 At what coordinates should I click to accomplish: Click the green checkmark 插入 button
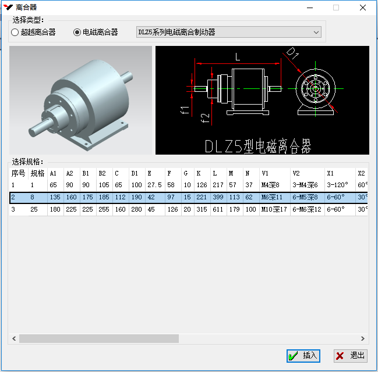(303, 355)
